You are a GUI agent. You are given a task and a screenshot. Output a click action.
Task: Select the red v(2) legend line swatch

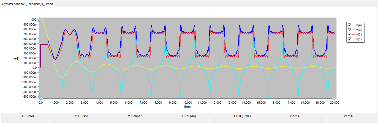(354, 35)
